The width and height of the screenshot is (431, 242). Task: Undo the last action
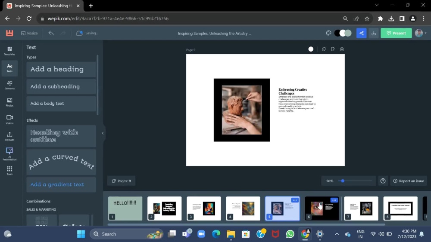51,33
